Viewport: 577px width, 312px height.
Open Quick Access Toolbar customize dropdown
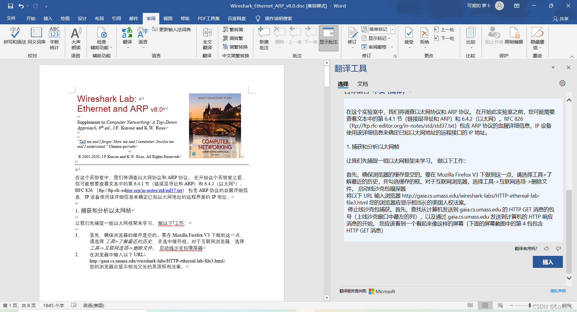[46, 6]
